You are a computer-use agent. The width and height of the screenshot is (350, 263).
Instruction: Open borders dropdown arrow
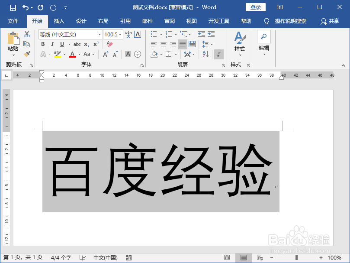[x=176, y=54]
